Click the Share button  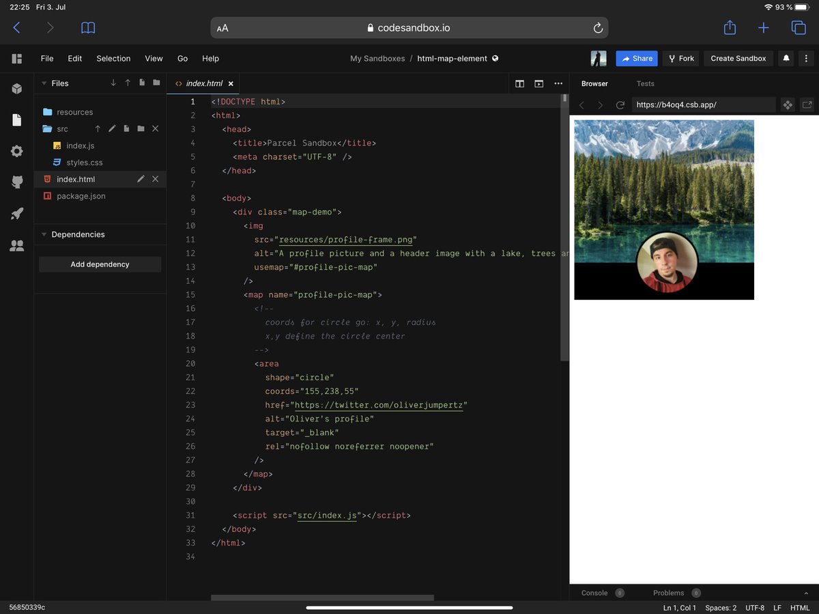tap(637, 58)
